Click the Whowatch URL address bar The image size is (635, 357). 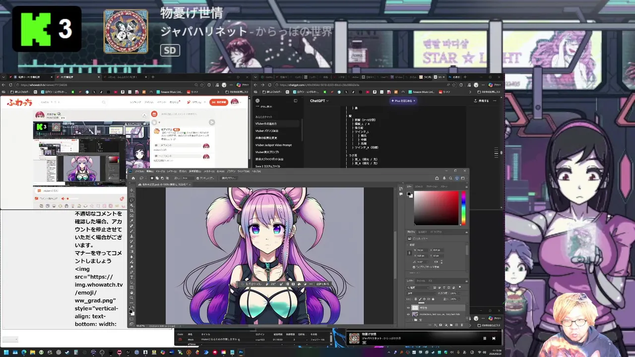click(x=109, y=85)
